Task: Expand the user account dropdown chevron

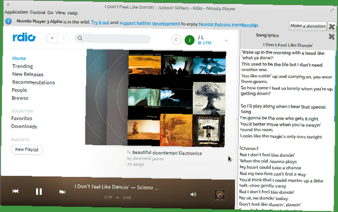Action: point(226,41)
